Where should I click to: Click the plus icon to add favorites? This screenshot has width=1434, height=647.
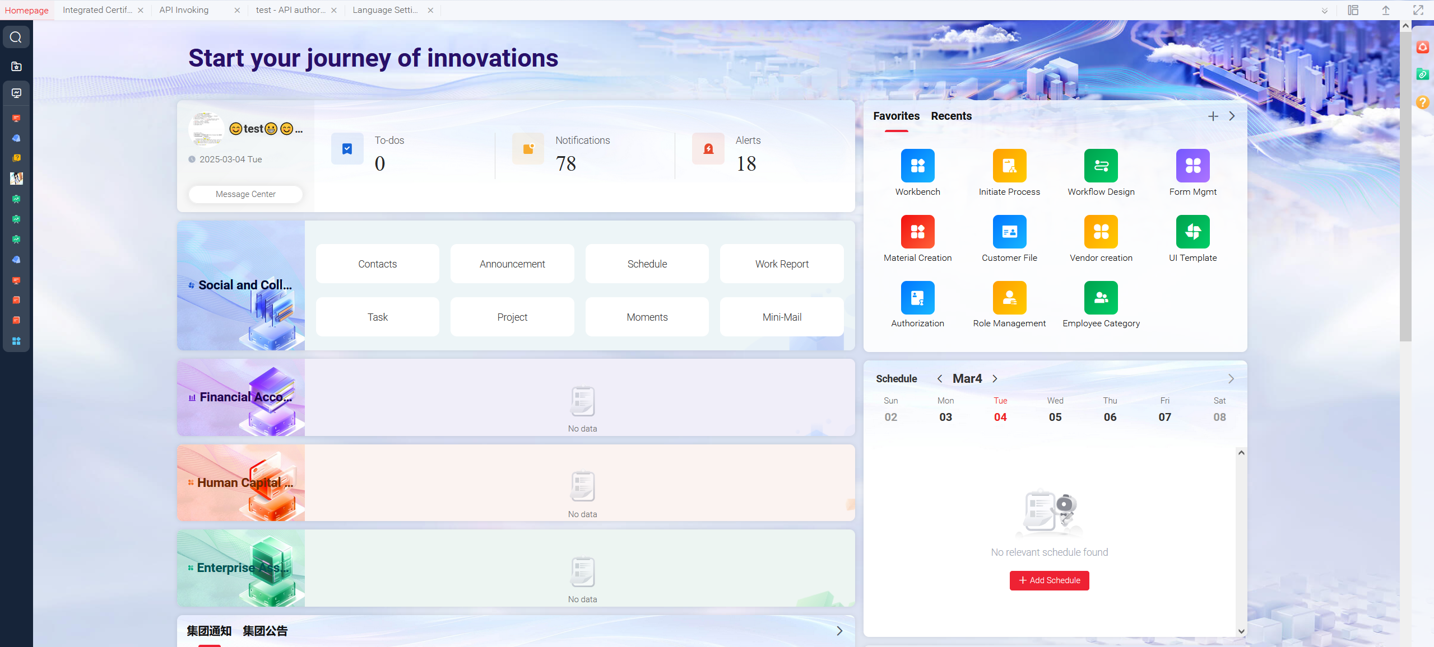tap(1213, 116)
